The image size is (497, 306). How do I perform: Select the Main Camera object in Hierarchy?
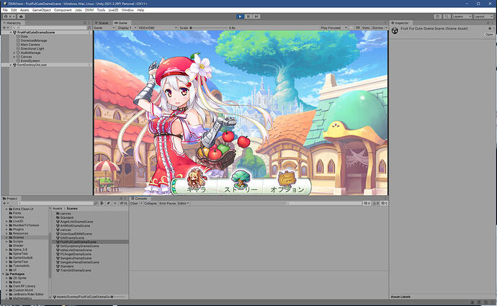(x=30, y=45)
